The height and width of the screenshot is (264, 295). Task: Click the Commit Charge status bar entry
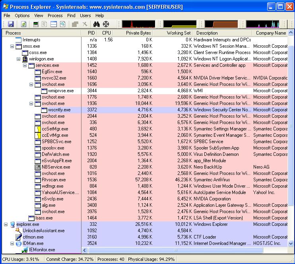pos(70,259)
